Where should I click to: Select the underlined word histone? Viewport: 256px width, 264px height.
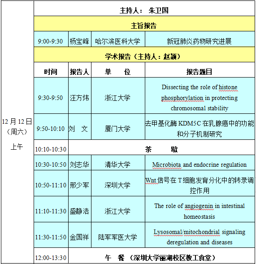click(228, 87)
